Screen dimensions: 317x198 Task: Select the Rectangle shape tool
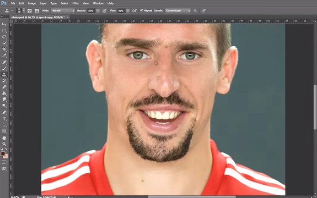pyautogui.click(x=4, y=131)
